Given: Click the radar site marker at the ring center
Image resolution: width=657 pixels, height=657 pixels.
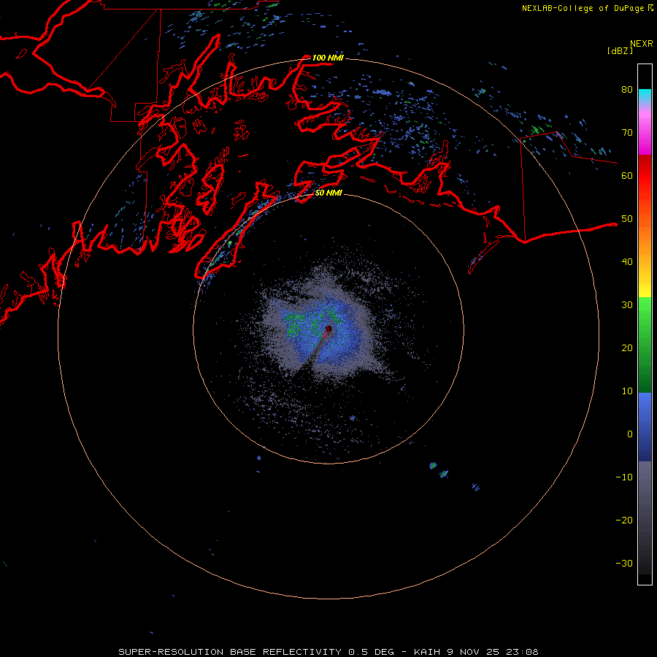Looking at the screenshot, I should click(x=328, y=329).
